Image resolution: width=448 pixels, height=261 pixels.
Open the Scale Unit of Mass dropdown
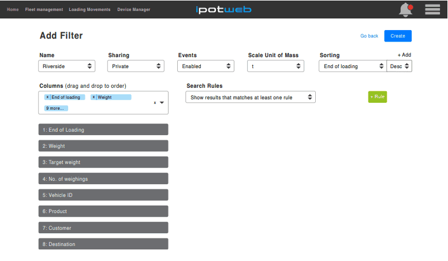click(275, 66)
